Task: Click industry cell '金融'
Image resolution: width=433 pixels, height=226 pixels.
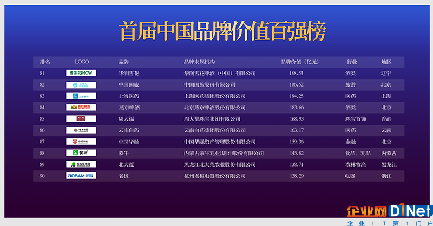Action: 350,142
